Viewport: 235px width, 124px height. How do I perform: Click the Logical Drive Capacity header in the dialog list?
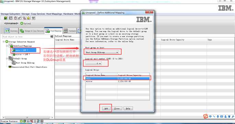coord(133,75)
